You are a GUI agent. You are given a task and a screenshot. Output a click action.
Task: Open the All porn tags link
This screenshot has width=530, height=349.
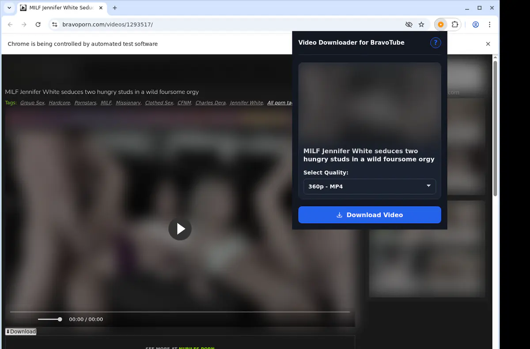point(280,103)
